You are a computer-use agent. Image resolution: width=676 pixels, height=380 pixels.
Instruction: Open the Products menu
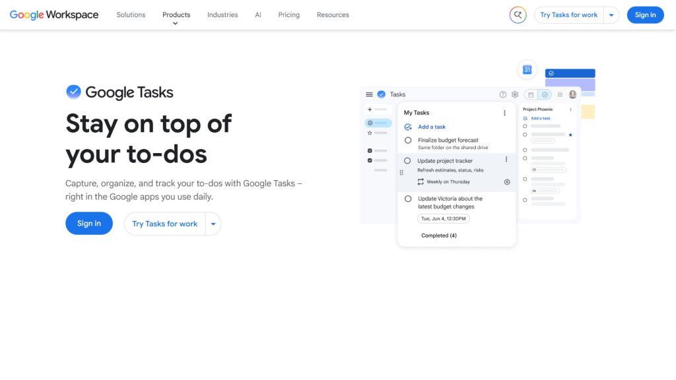click(176, 15)
